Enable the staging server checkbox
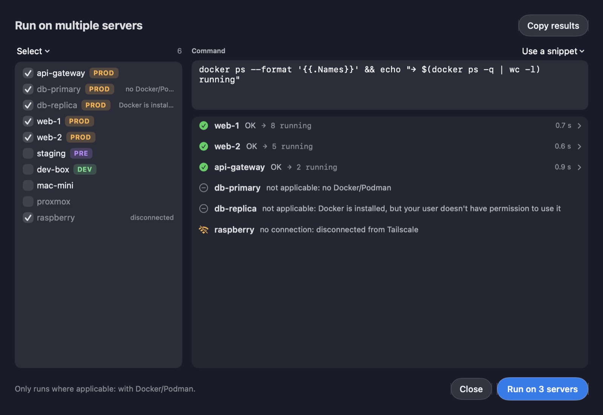 pos(28,154)
